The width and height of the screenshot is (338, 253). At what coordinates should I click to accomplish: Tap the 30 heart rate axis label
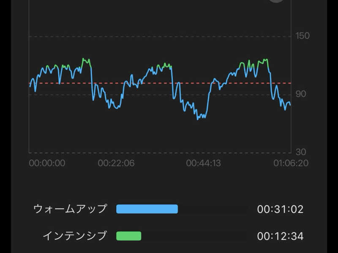[301, 152]
